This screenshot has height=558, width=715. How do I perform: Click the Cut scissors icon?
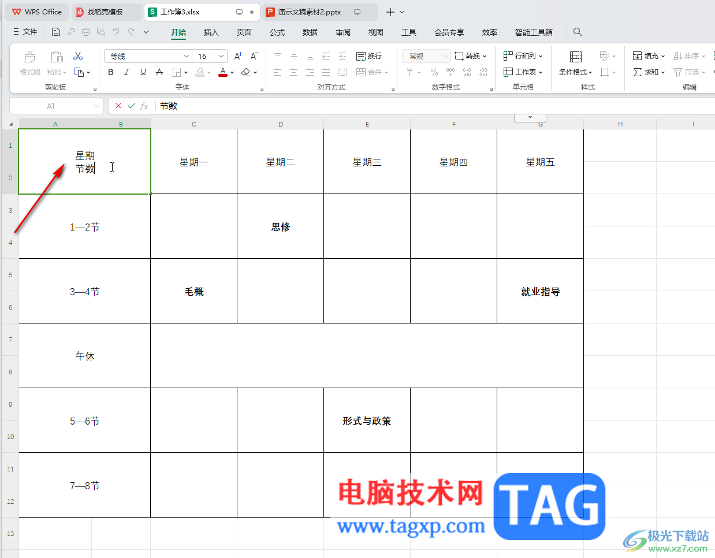tap(78, 56)
